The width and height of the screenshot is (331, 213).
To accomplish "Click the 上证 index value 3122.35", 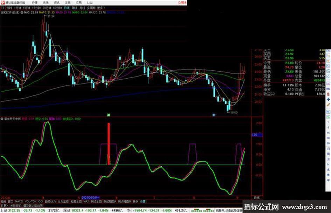I will pos(14,211).
